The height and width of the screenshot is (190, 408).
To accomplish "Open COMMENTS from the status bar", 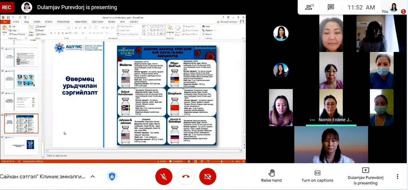I will [x=176, y=161].
